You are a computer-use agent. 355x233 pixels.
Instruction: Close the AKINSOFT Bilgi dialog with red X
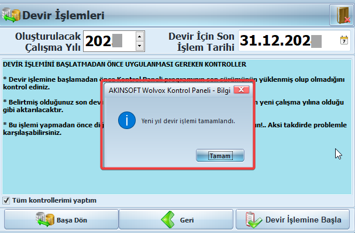242,89
